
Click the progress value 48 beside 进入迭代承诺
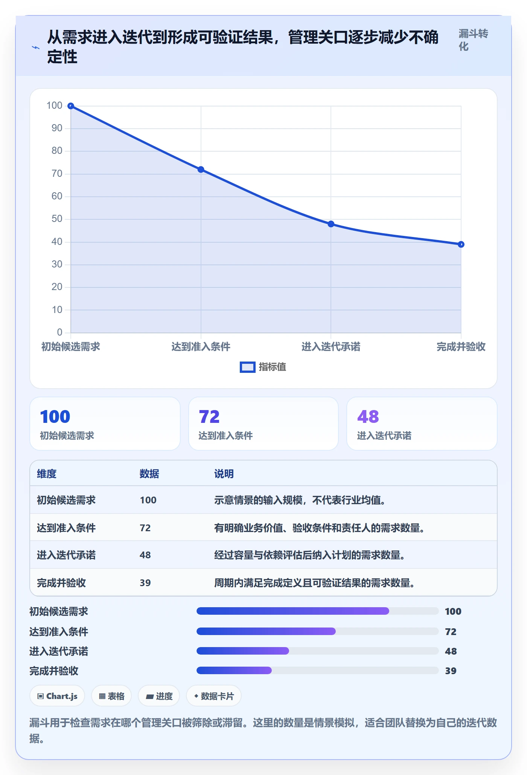point(451,651)
